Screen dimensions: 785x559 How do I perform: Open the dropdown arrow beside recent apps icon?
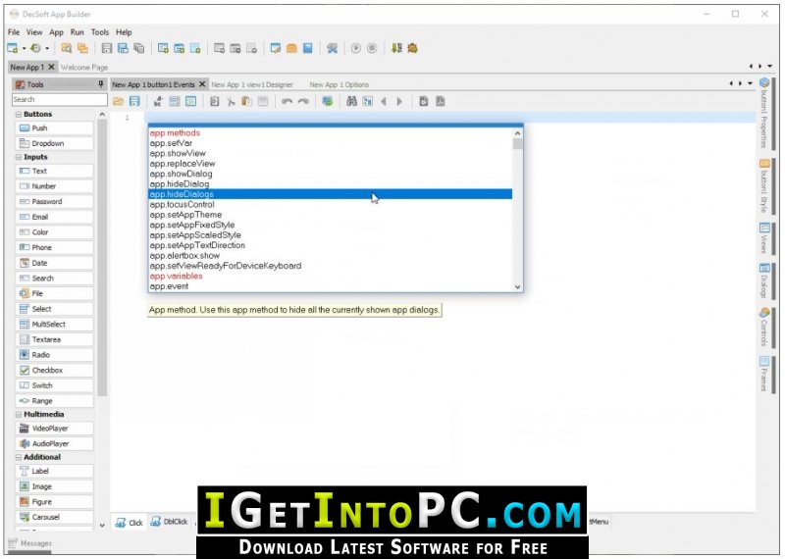coord(47,48)
